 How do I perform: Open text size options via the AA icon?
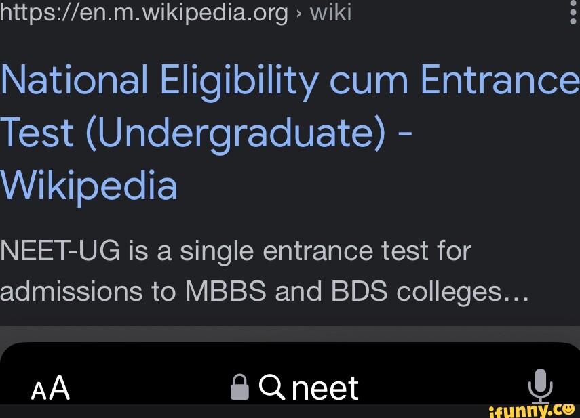pos(51,388)
